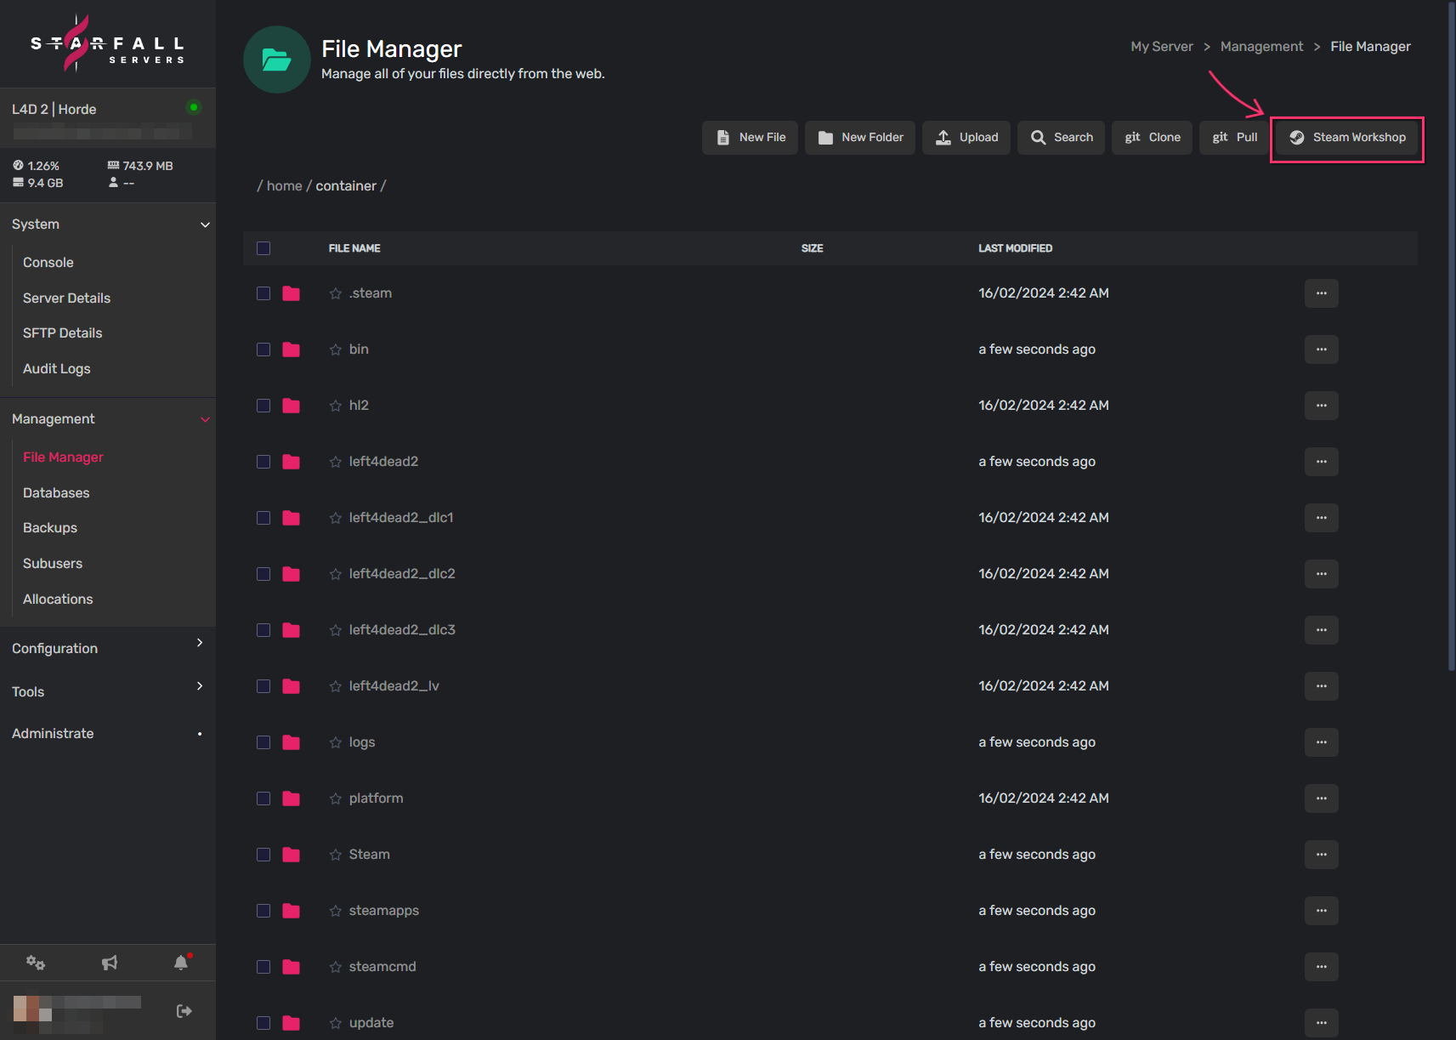This screenshot has width=1456, height=1040.
Task: Open the more options for .steam row
Action: point(1321,293)
